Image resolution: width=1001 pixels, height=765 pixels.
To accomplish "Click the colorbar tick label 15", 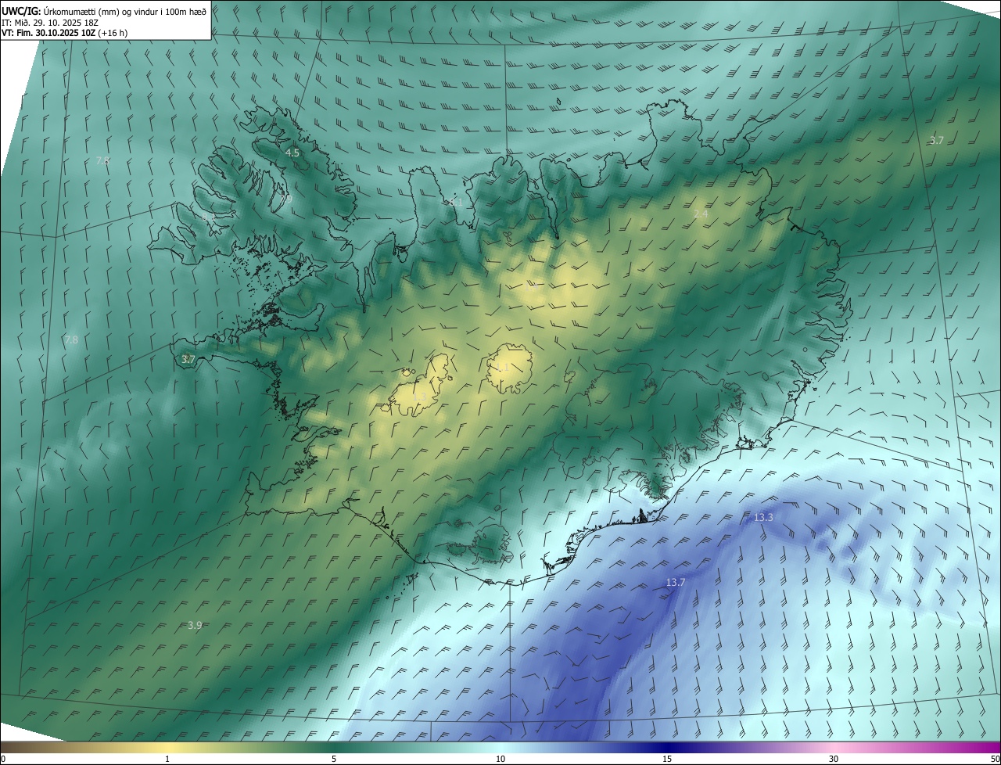I will [667, 759].
